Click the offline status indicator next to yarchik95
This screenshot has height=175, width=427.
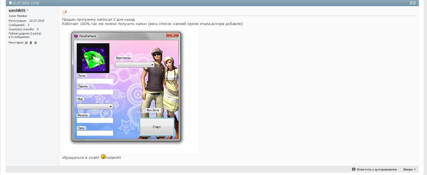[x=27, y=10]
